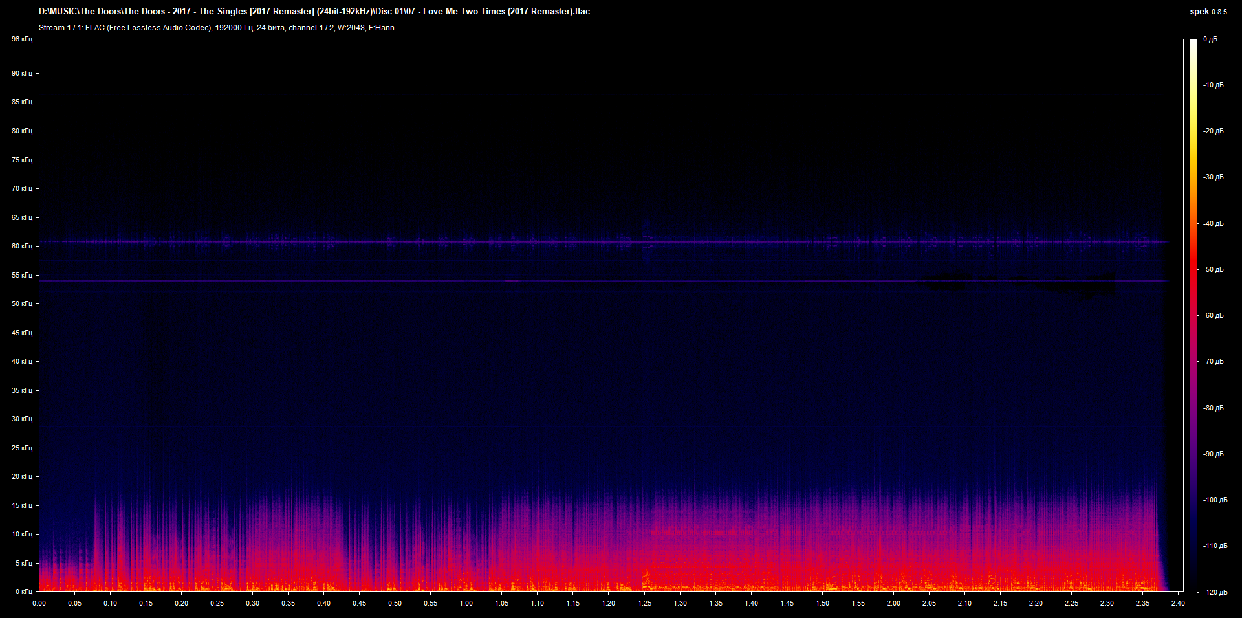Click the white top of the color scale bar

click(1194, 44)
